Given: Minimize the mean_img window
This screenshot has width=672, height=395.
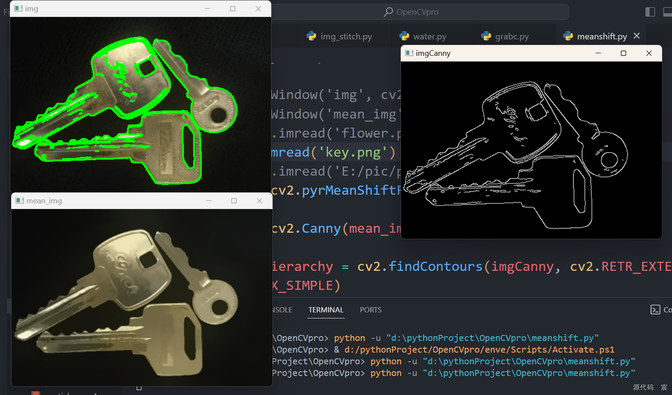Looking at the screenshot, I should [209, 201].
